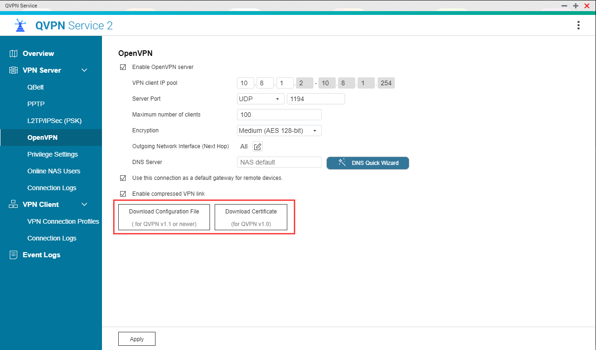The width and height of the screenshot is (596, 350).
Task: Open the Encryption level dropdown
Action: (279, 130)
